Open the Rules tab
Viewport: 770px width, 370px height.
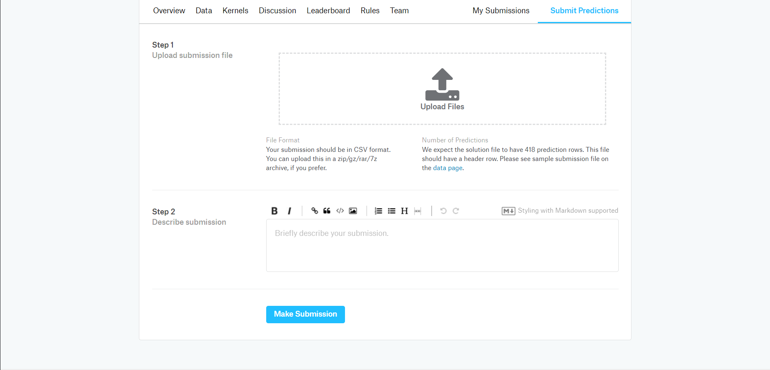pos(370,11)
